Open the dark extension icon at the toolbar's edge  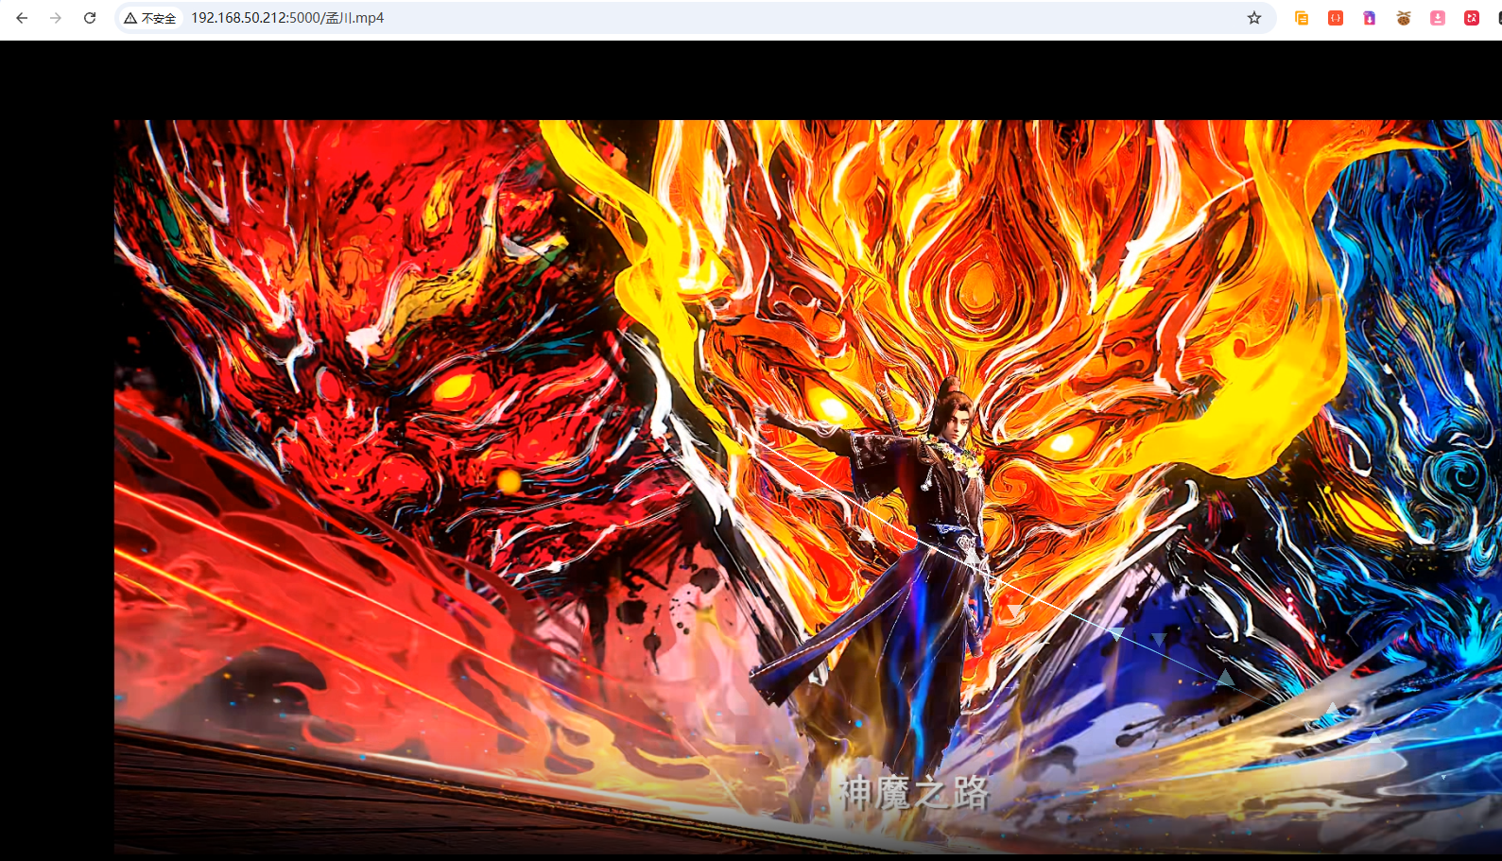coord(1499,18)
